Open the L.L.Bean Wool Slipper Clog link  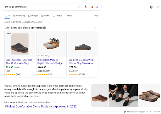(x=82, y=62)
